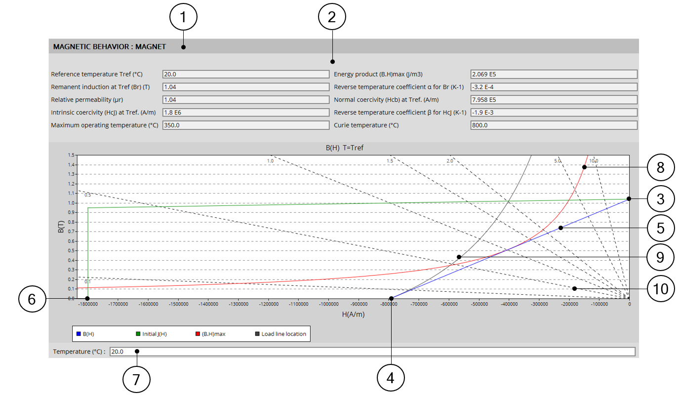Screen dimensions: 679x395
Task: Click the green Initial J(H) legend swatch
Action: tap(138, 334)
